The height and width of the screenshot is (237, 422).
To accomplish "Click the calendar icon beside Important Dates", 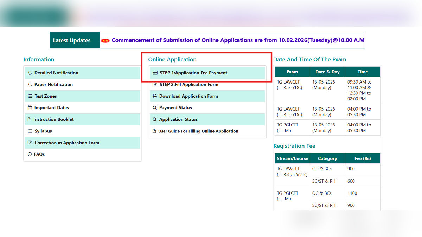I will pos(30,107).
